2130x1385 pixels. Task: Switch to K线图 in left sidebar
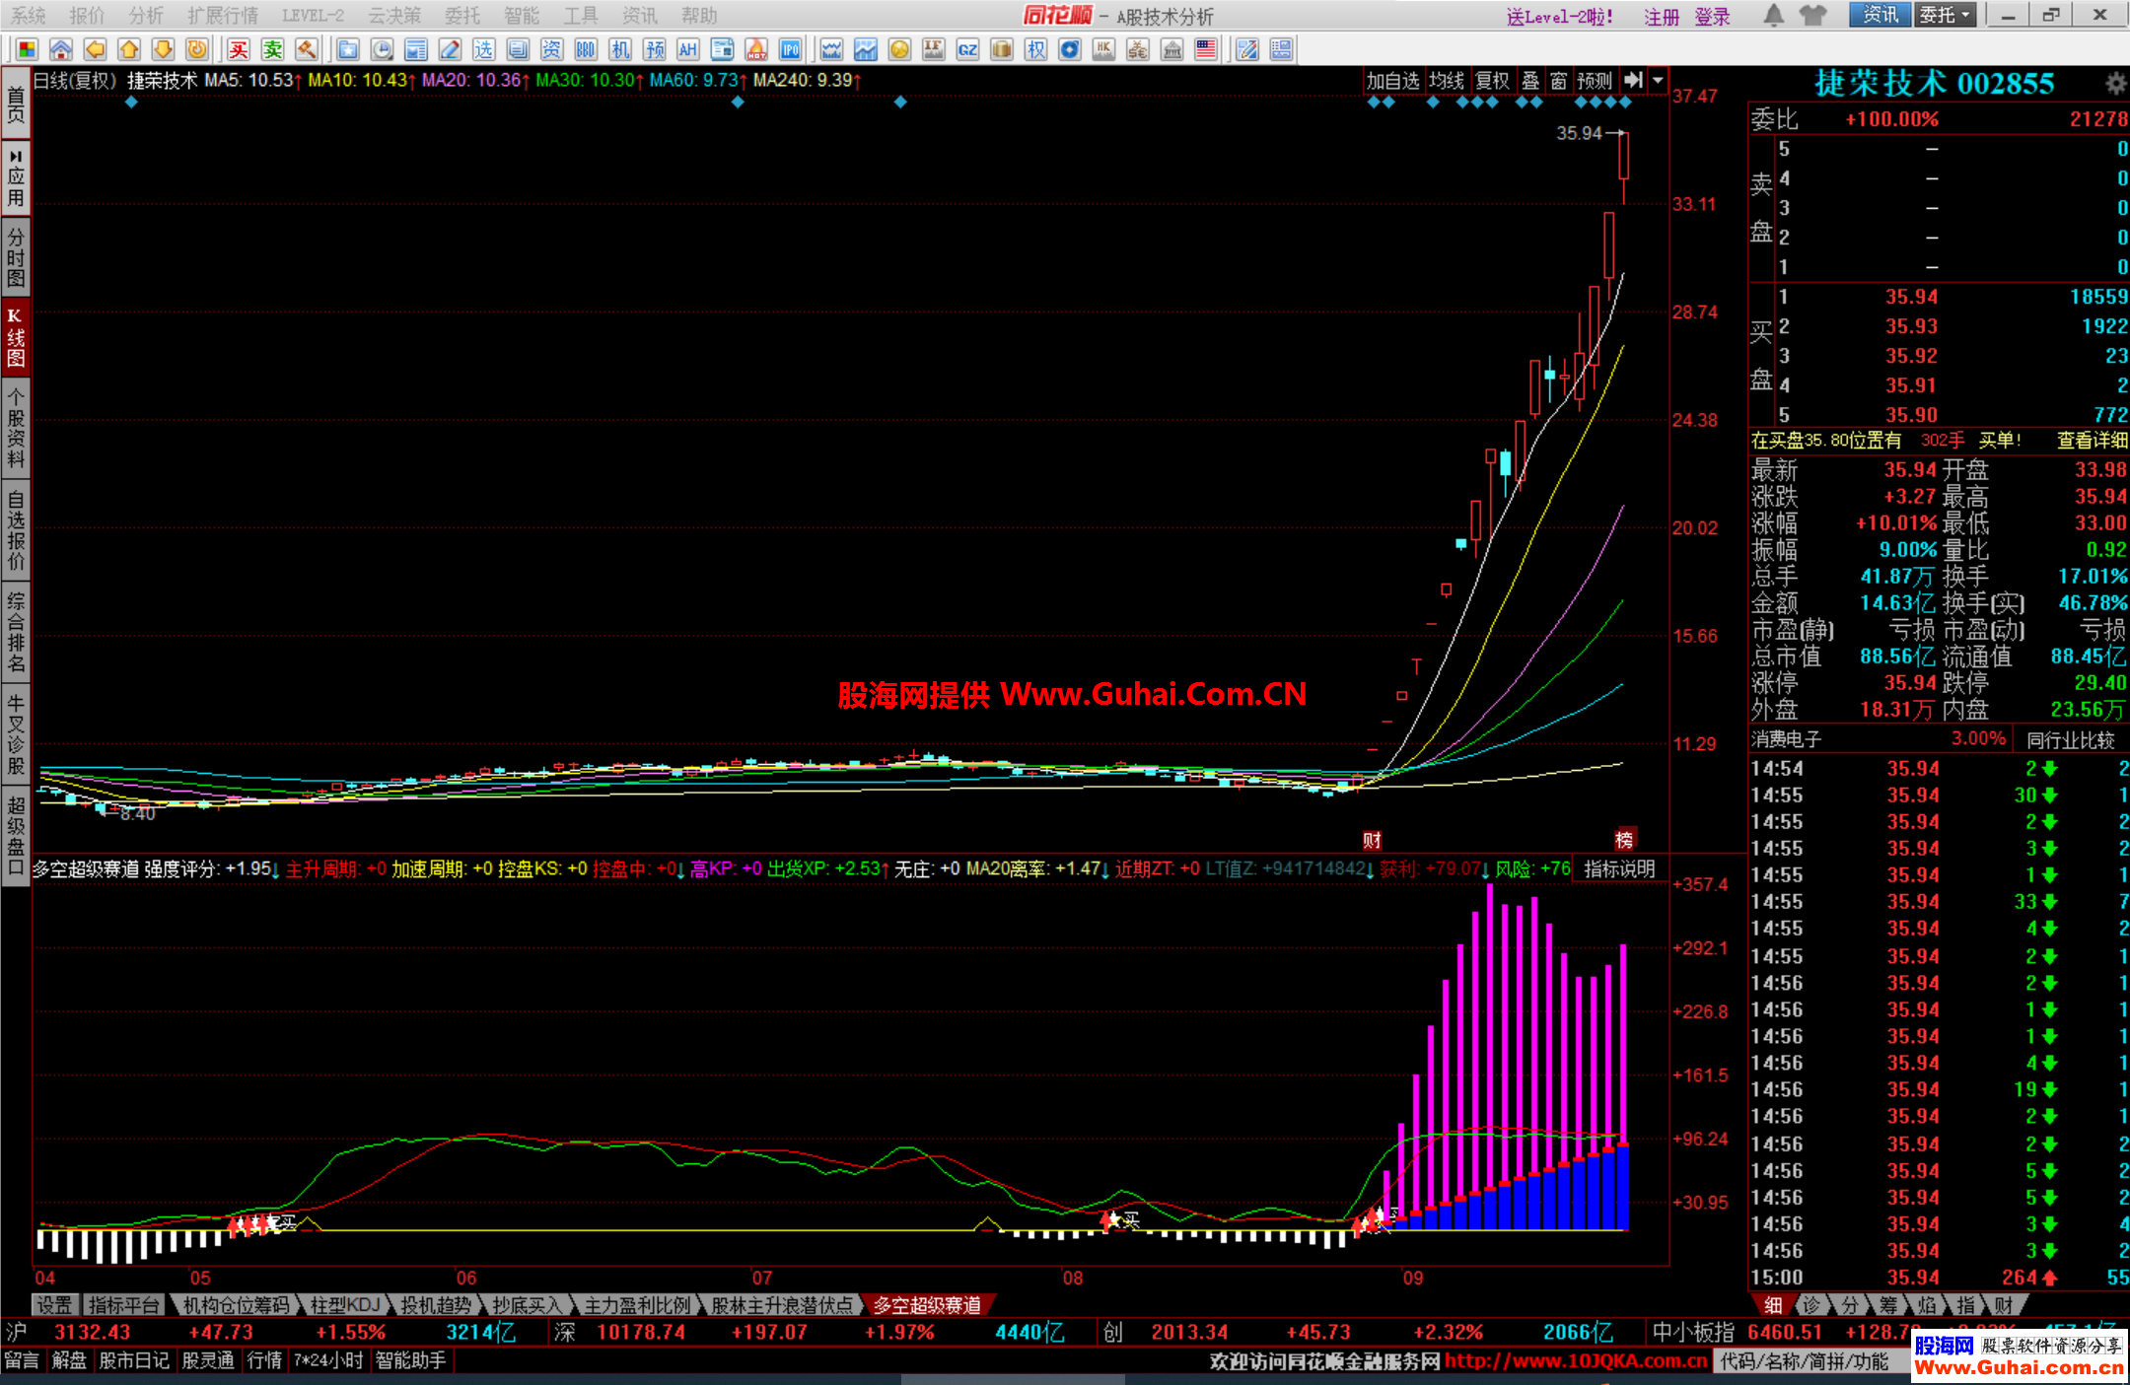(16, 337)
